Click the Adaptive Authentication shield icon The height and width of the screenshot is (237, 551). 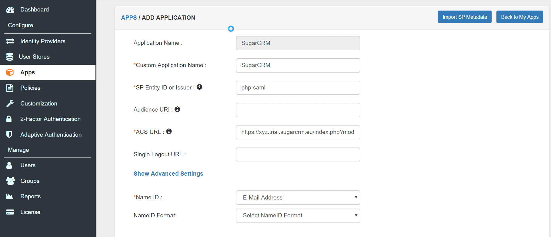coord(9,134)
